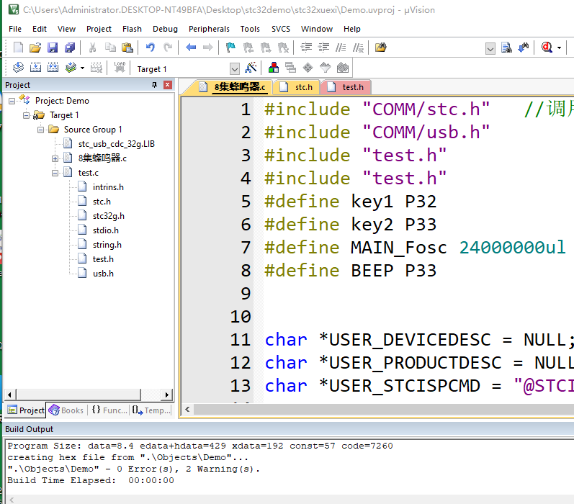
Task: Translate the current file
Action: click(18, 68)
